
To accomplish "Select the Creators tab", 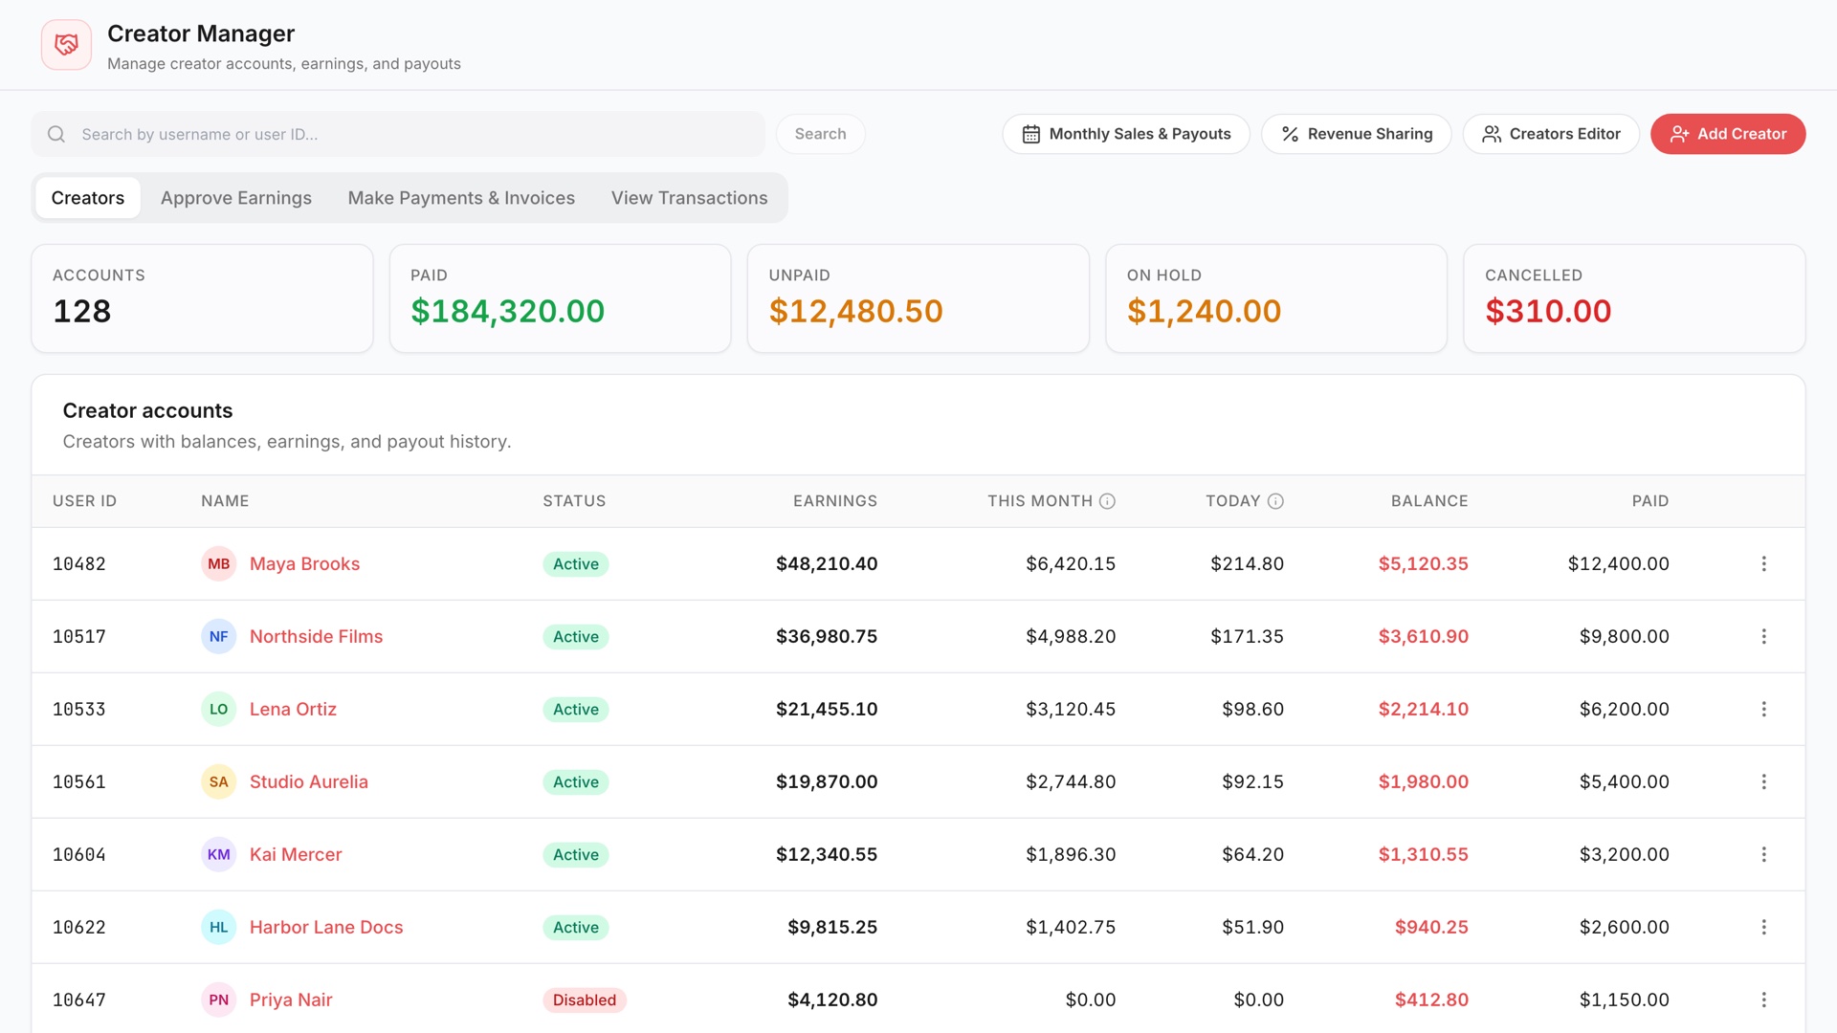I will 88,198.
